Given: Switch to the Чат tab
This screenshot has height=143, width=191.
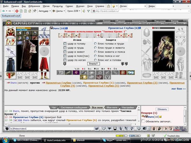Looking at the screenshot, I should coord(54,107).
